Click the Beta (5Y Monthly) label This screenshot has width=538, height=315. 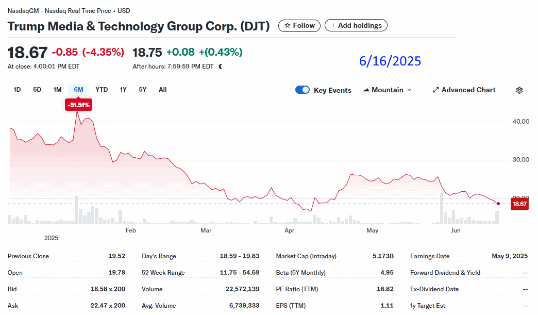click(300, 272)
